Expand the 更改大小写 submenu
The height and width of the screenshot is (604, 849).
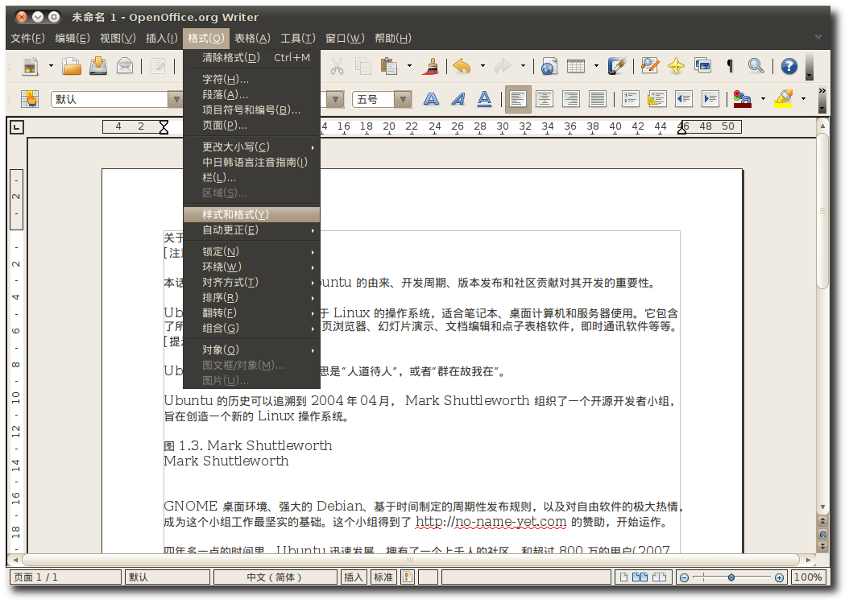tap(252, 147)
